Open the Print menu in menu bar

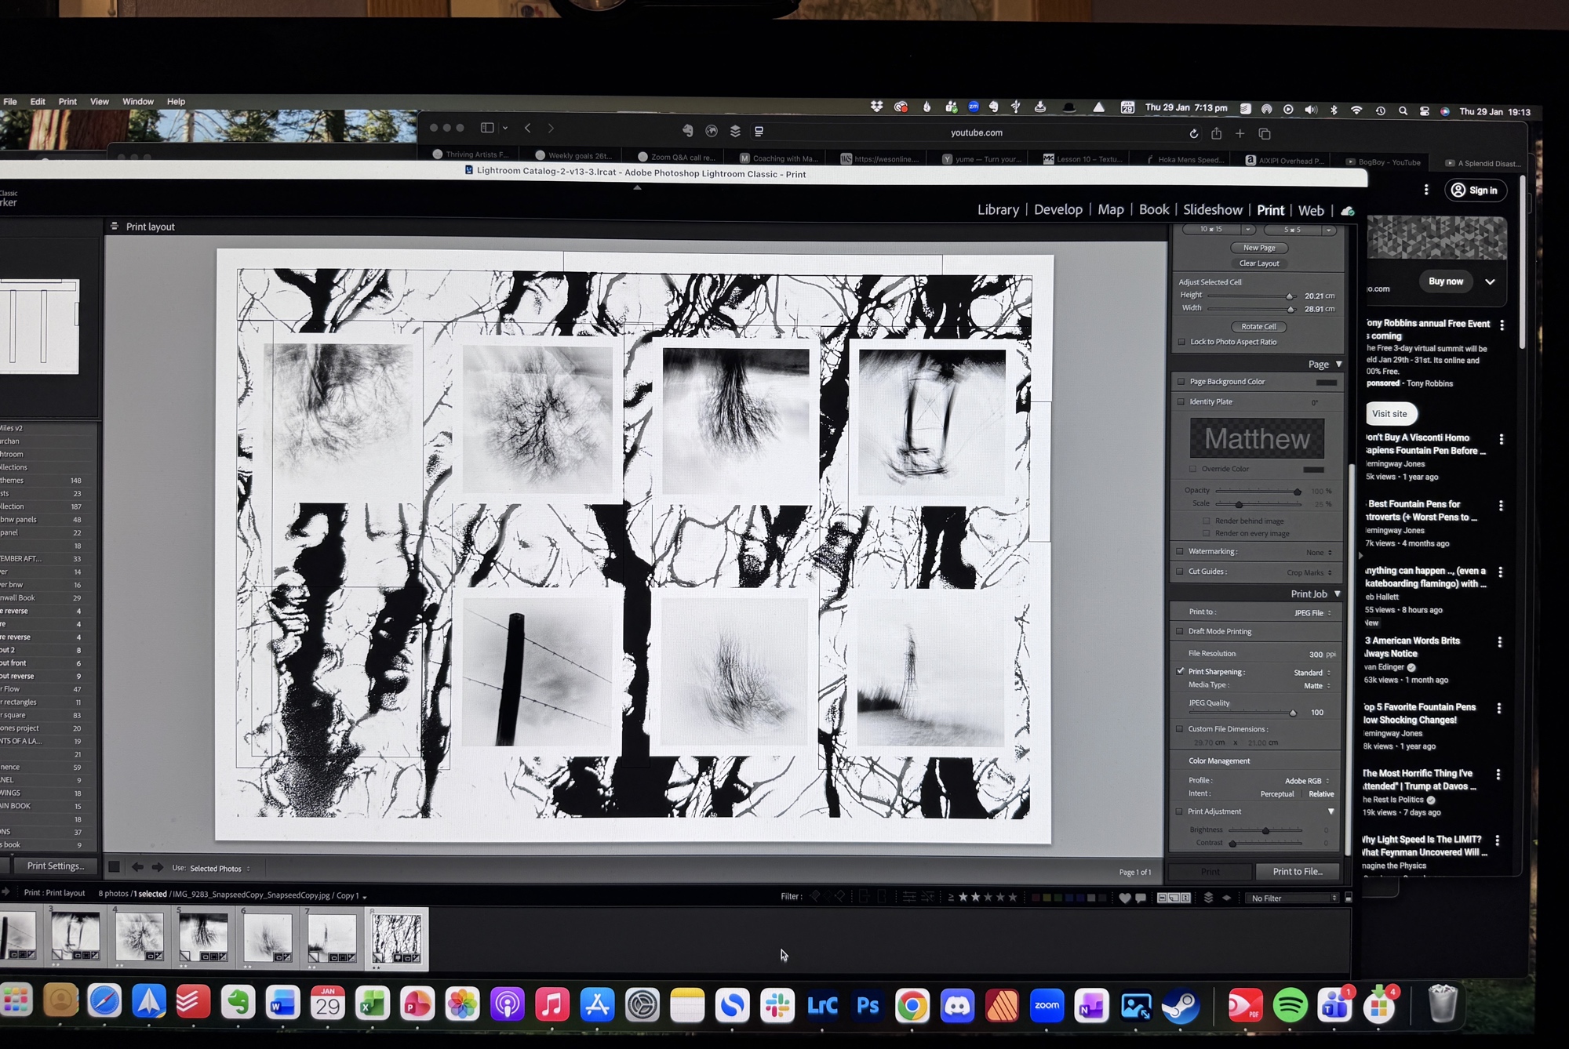67,102
